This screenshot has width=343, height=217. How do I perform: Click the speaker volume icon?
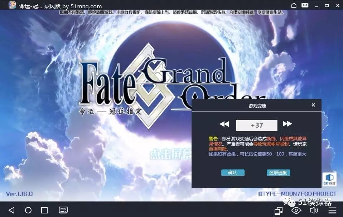[x=314, y=211]
